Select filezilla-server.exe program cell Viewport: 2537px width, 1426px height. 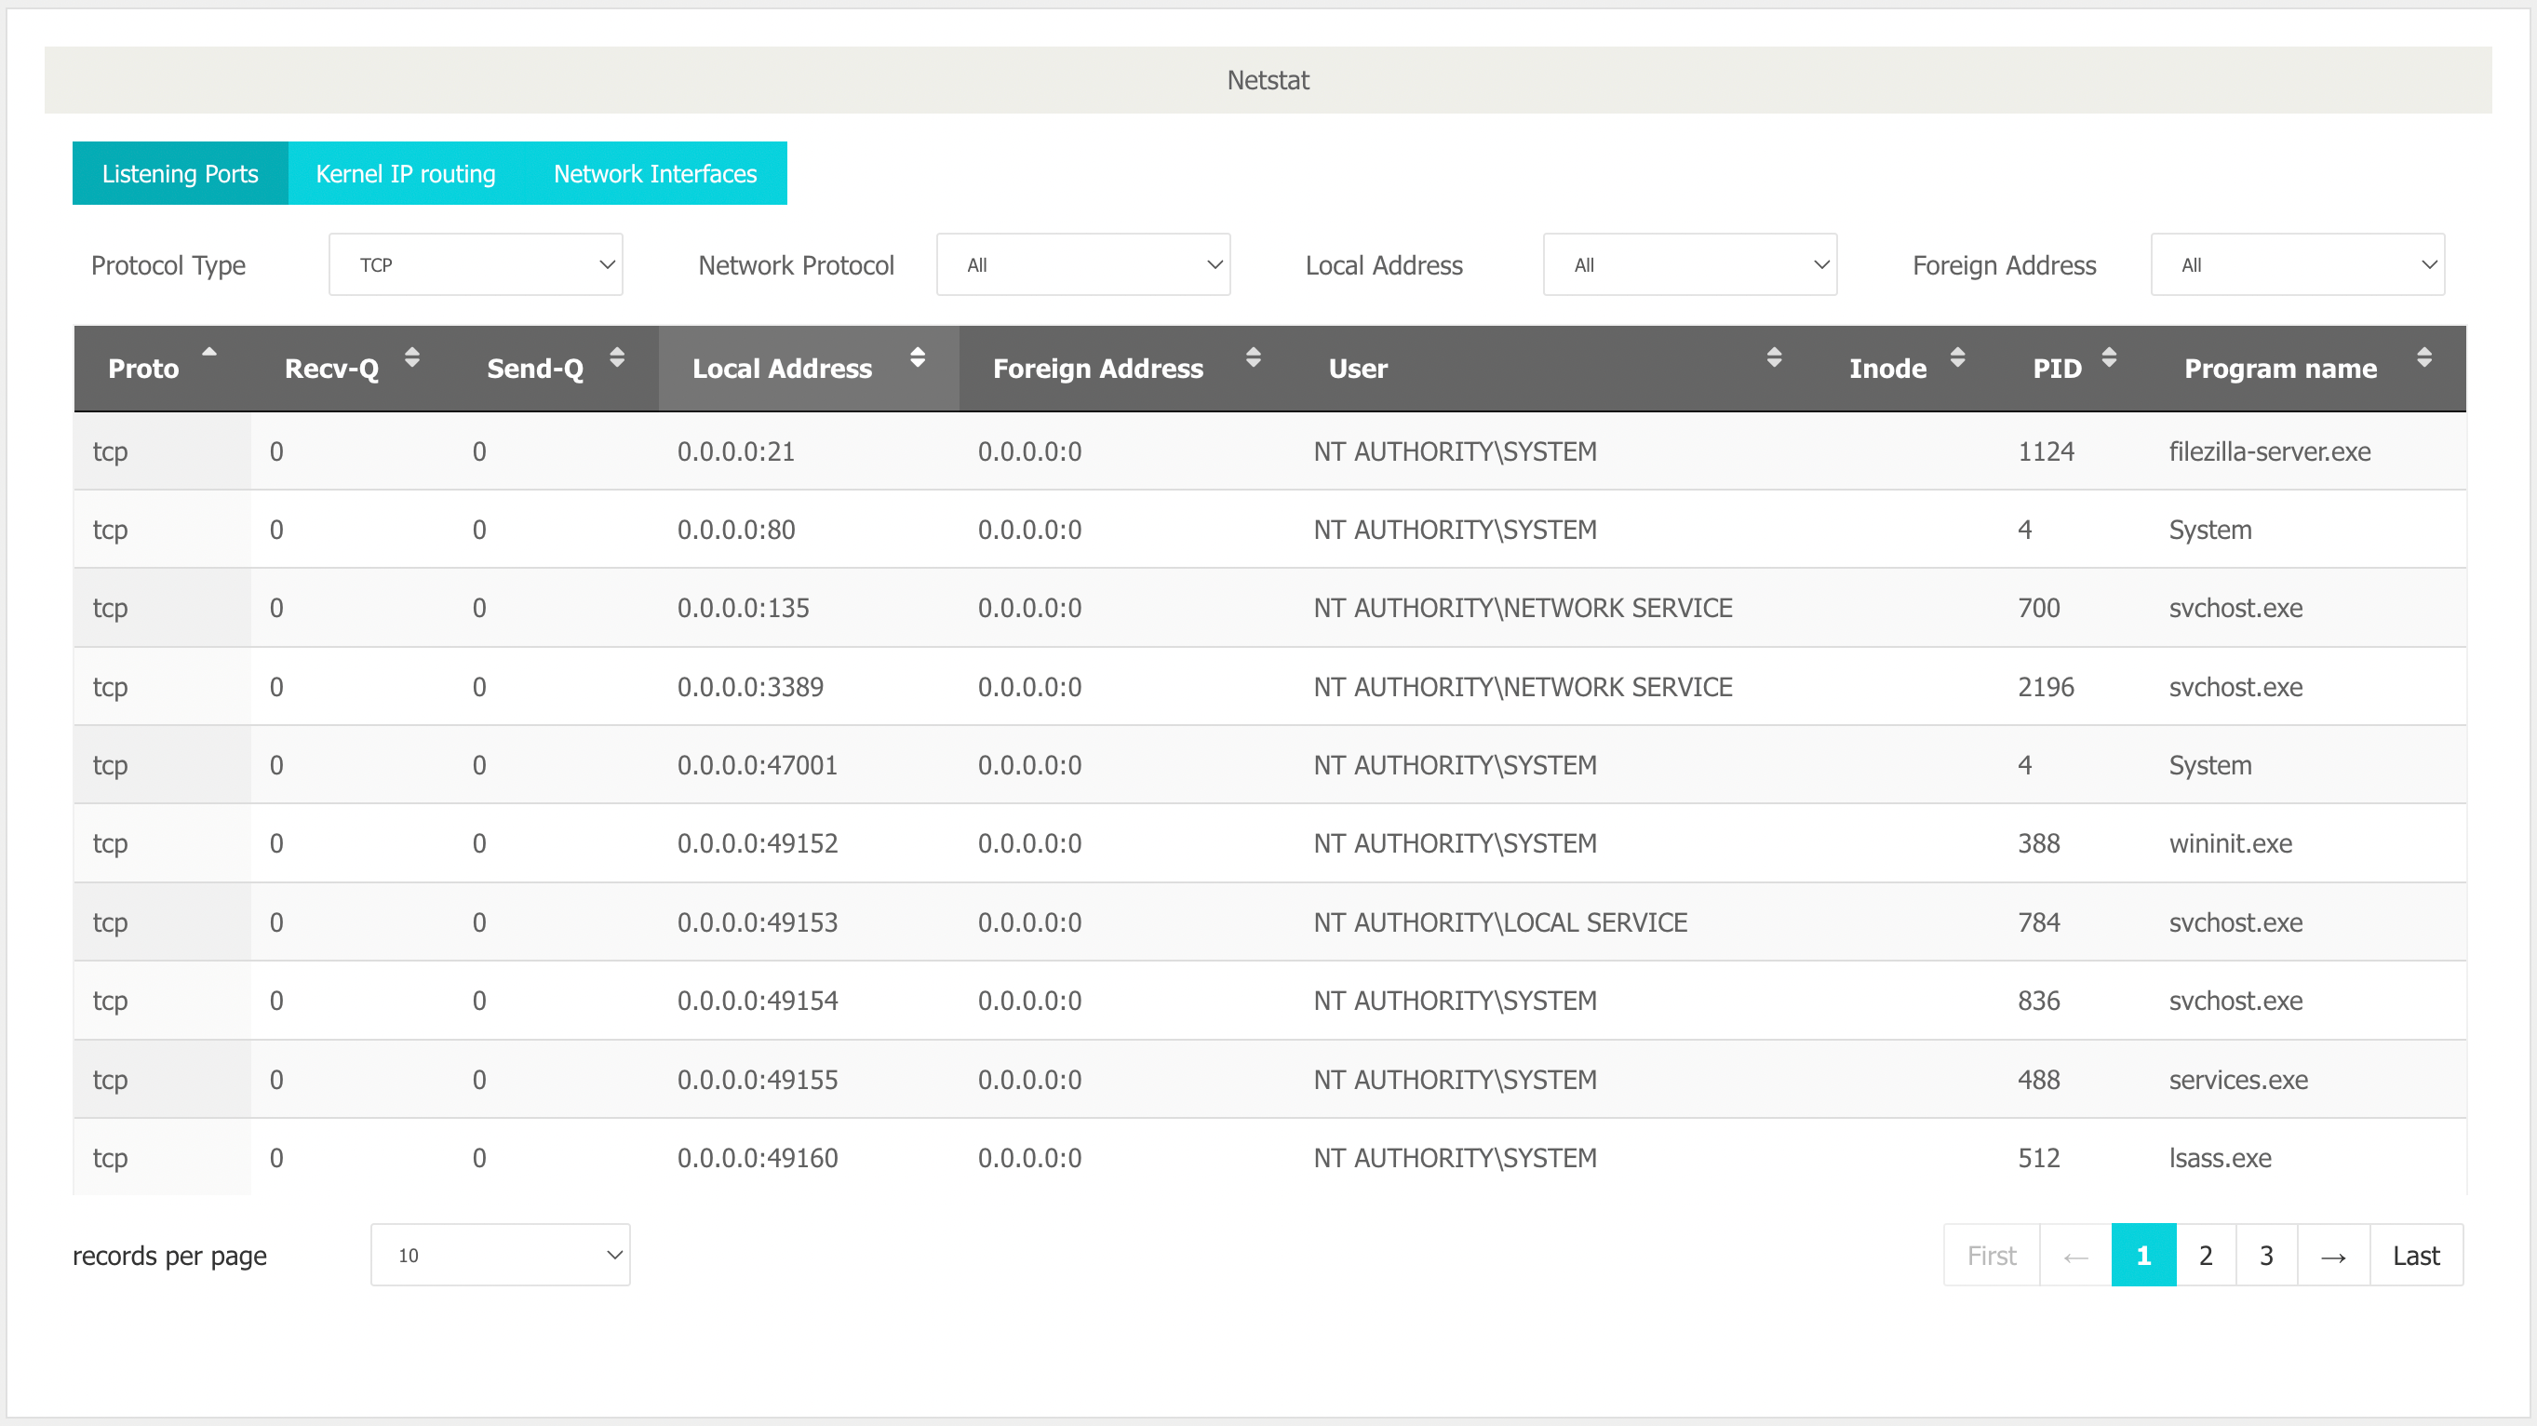[2270, 452]
